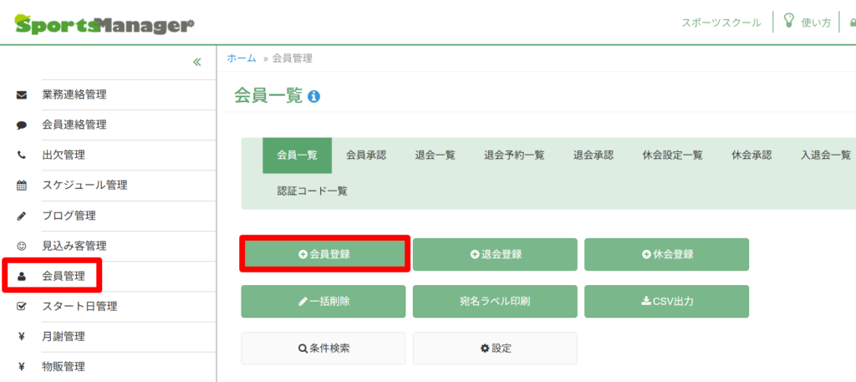The image size is (856, 382).
Task: Open the 認証コード一覧 tab
Action: (312, 191)
